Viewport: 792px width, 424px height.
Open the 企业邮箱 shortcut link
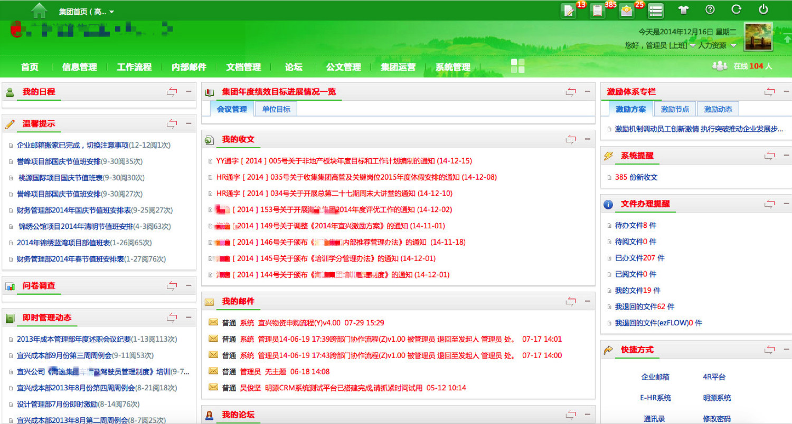tap(655, 377)
